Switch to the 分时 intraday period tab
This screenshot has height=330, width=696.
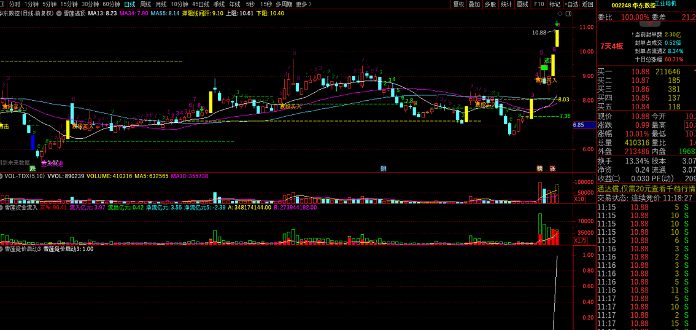(x=14, y=4)
